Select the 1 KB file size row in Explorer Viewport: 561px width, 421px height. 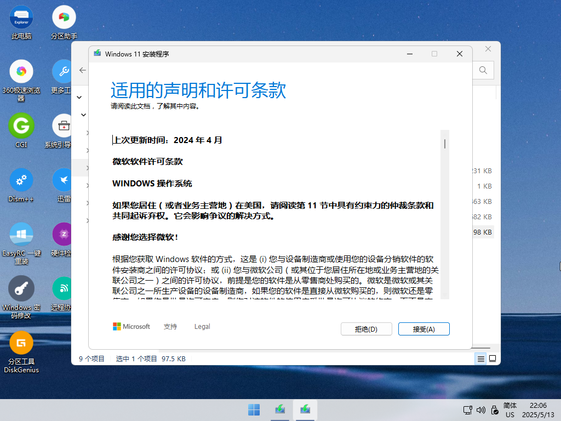coord(484,186)
